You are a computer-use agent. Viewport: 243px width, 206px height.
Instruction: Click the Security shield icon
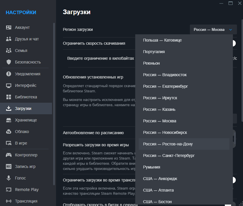[9, 62]
